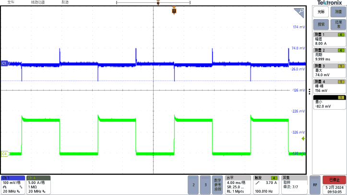Open the Ch 1 channel settings badge

13,184
